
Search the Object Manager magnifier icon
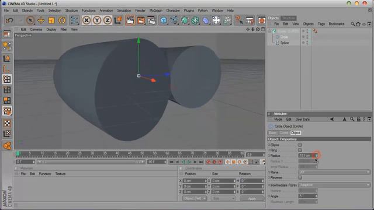point(353,24)
